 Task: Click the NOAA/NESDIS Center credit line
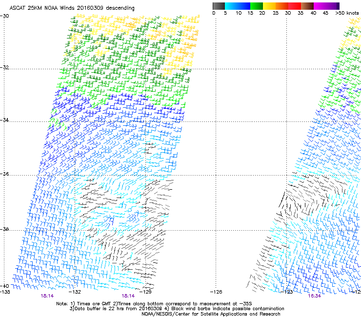211,314
